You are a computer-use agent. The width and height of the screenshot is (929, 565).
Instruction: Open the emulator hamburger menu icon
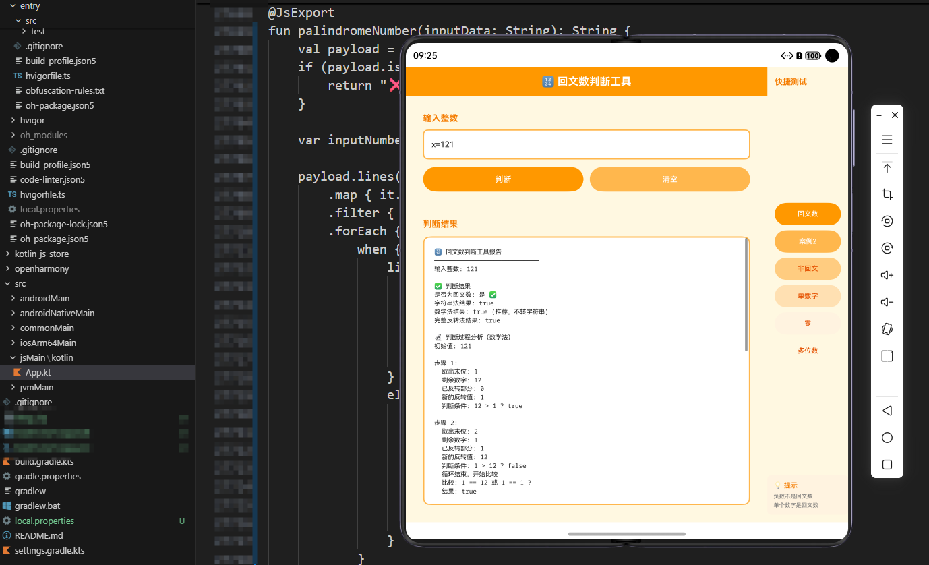(x=887, y=140)
